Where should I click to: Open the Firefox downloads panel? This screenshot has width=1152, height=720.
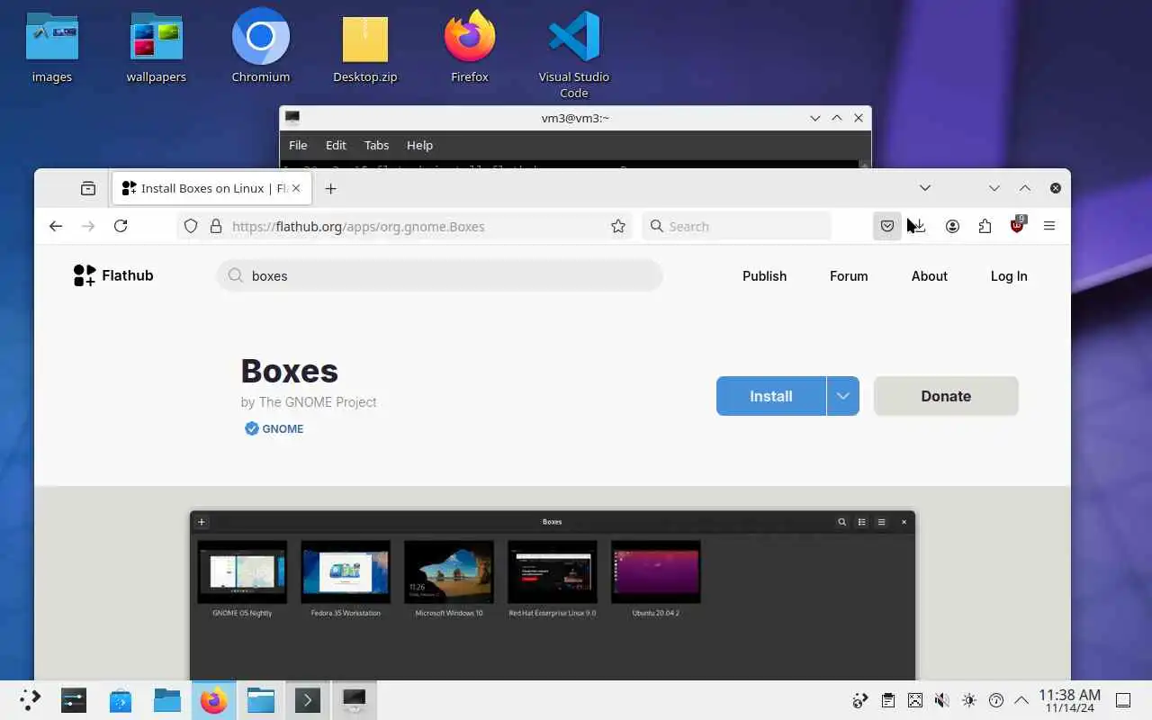click(919, 226)
